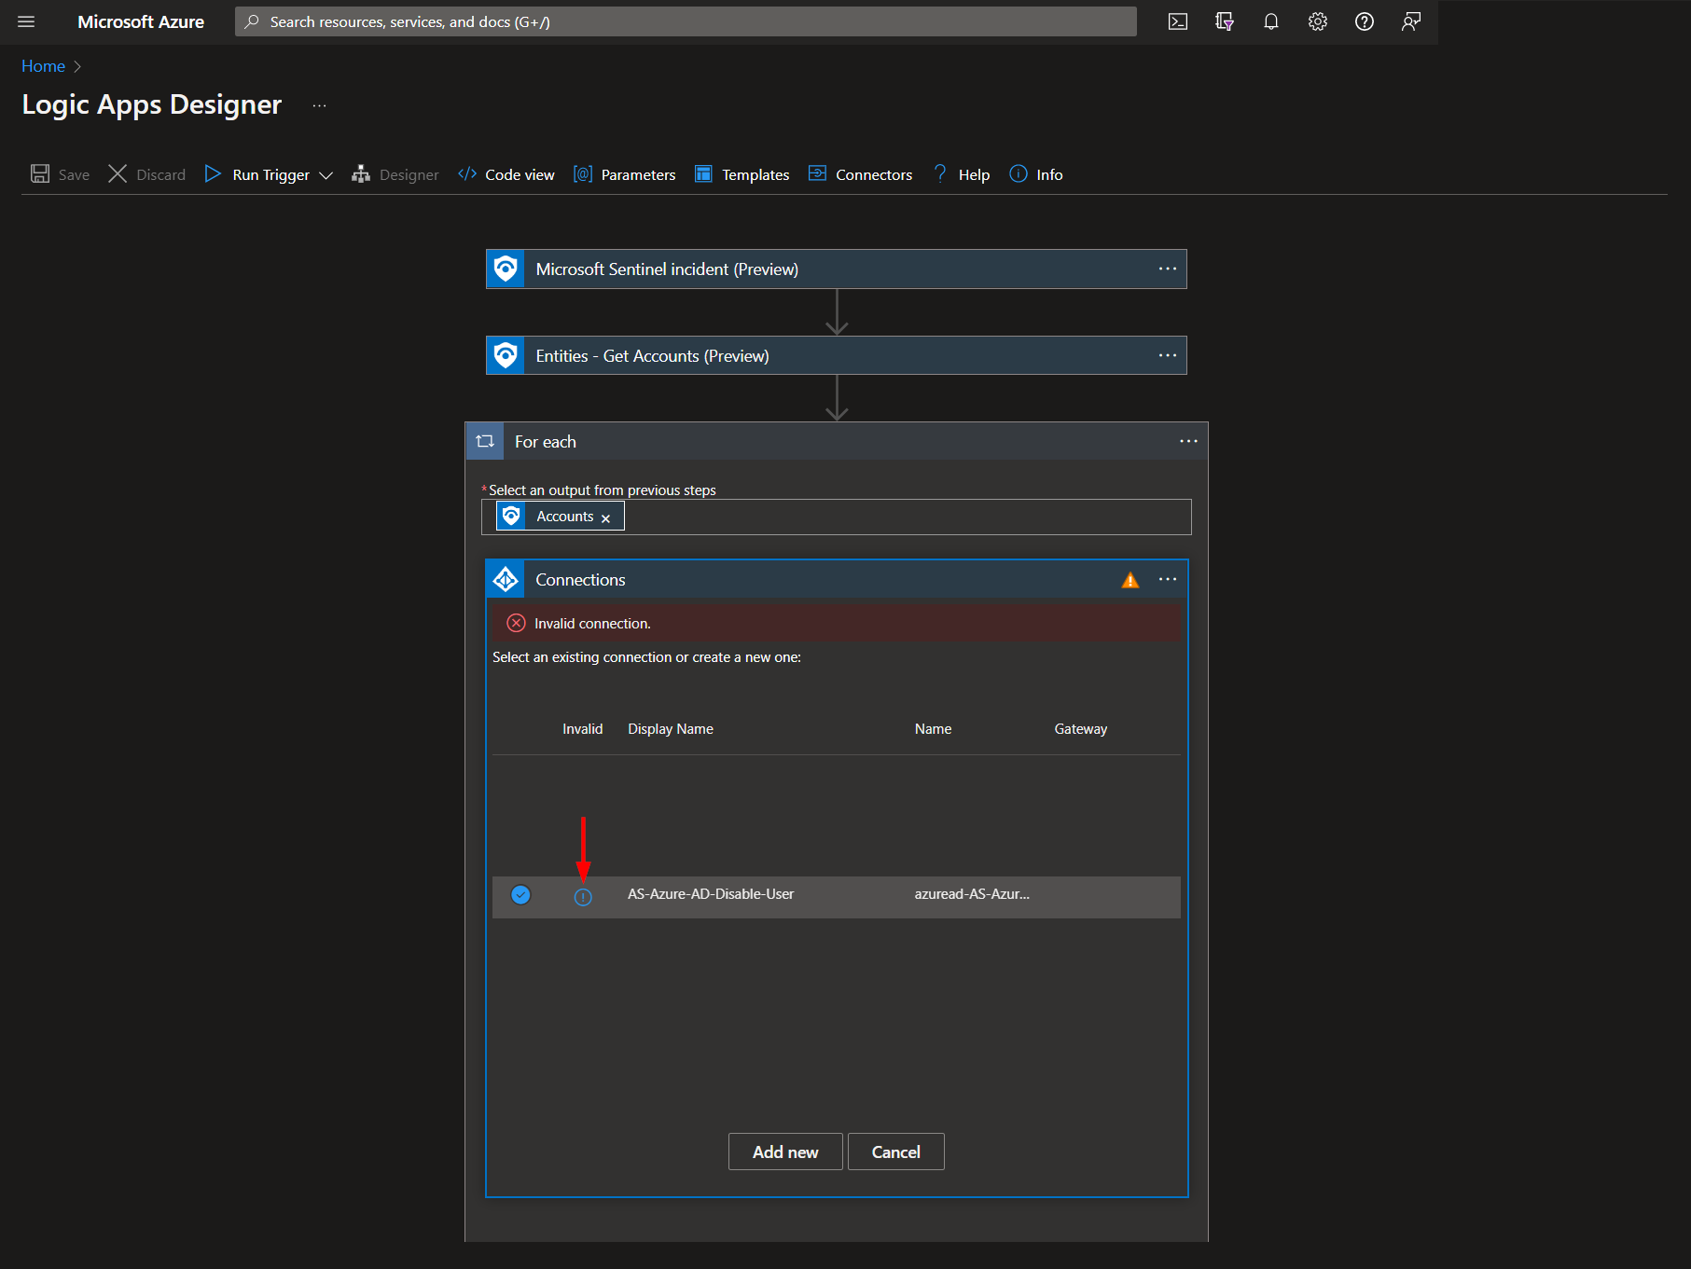This screenshot has width=1691, height=1269.
Task: Click the Save disk icon
Action: pyautogui.click(x=40, y=174)
